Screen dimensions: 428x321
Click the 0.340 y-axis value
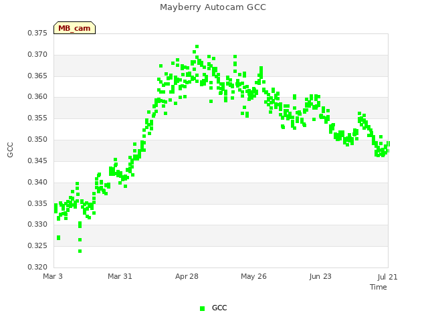pos(37,182)
